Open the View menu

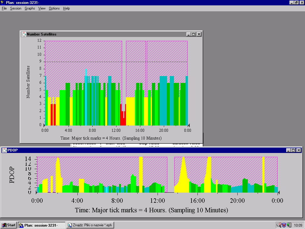[42, 8]
